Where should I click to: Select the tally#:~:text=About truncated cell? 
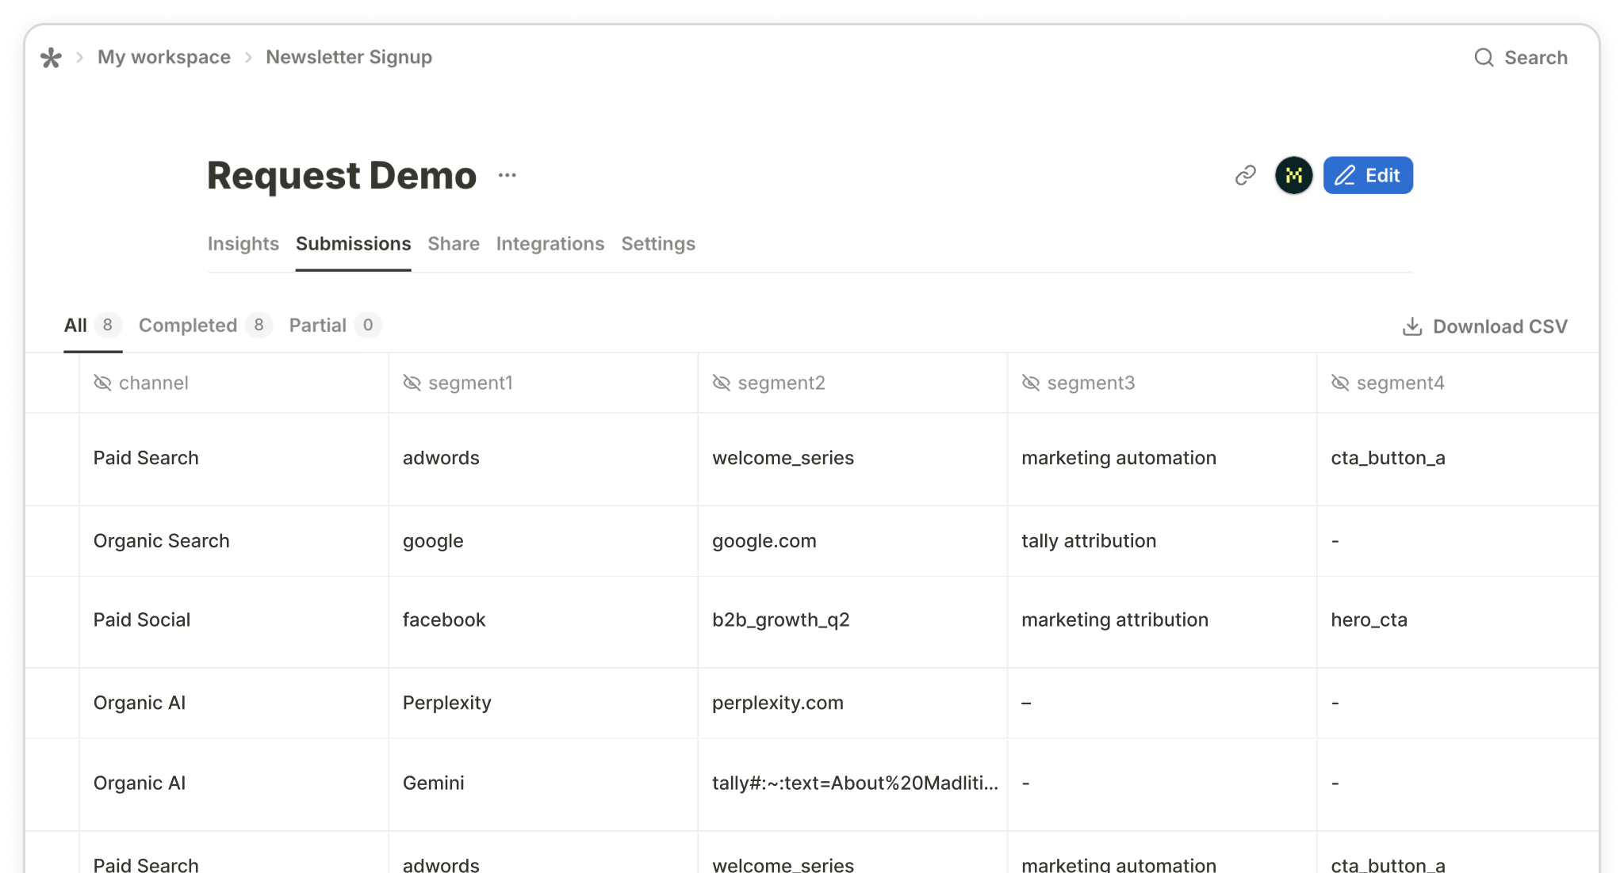pos(854,783)
